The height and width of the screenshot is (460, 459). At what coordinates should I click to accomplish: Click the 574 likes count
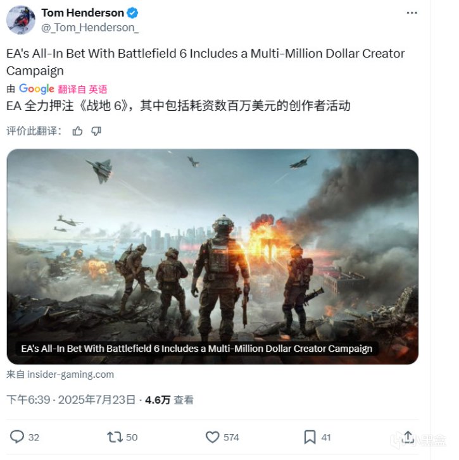click(231, 437)
